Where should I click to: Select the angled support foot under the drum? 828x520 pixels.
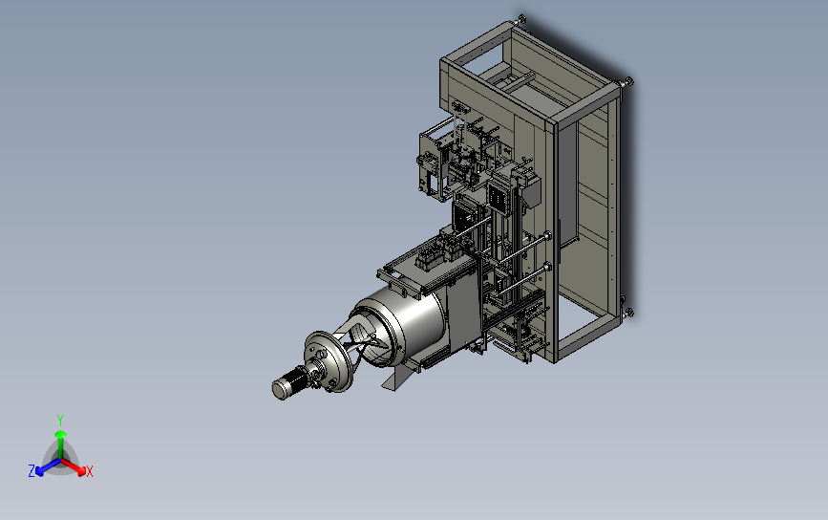click(397, 378)
